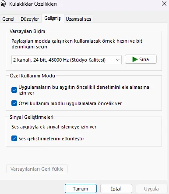Click the 'Ses geliştirmelerini etkinleştir' label text
Viewport: 169px width, 194px height.
pos(51,139)
